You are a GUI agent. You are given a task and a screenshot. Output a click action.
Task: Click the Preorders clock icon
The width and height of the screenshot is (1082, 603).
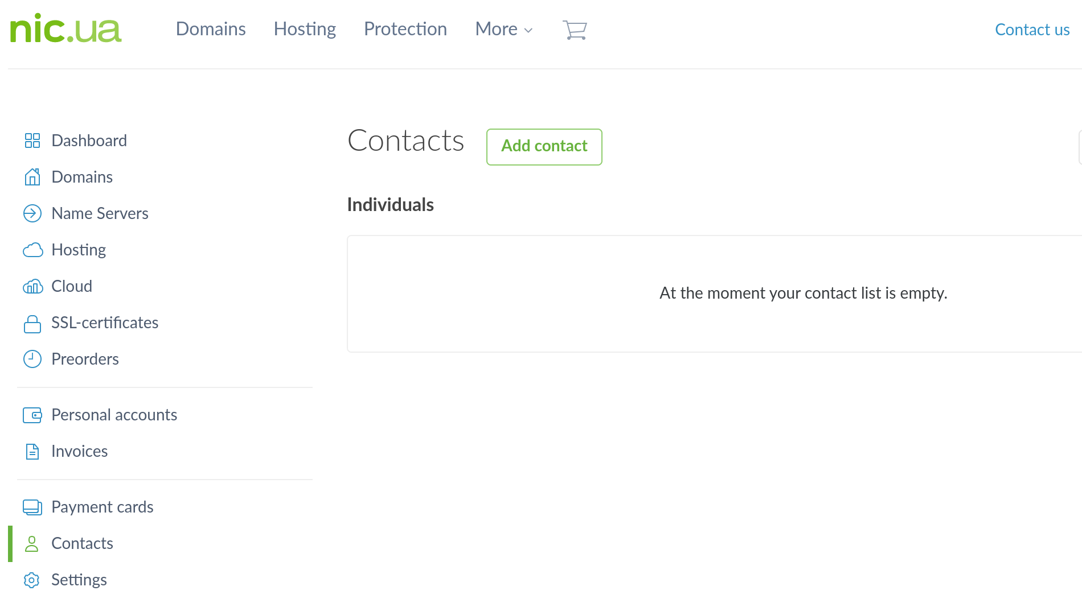point(32,359)
